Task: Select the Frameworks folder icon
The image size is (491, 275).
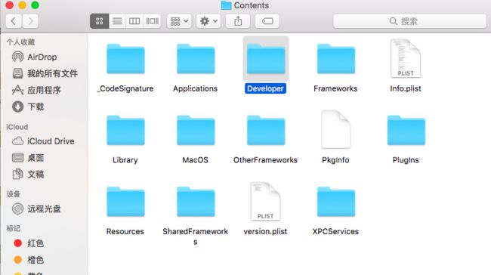Action: (x=336, y=59)
